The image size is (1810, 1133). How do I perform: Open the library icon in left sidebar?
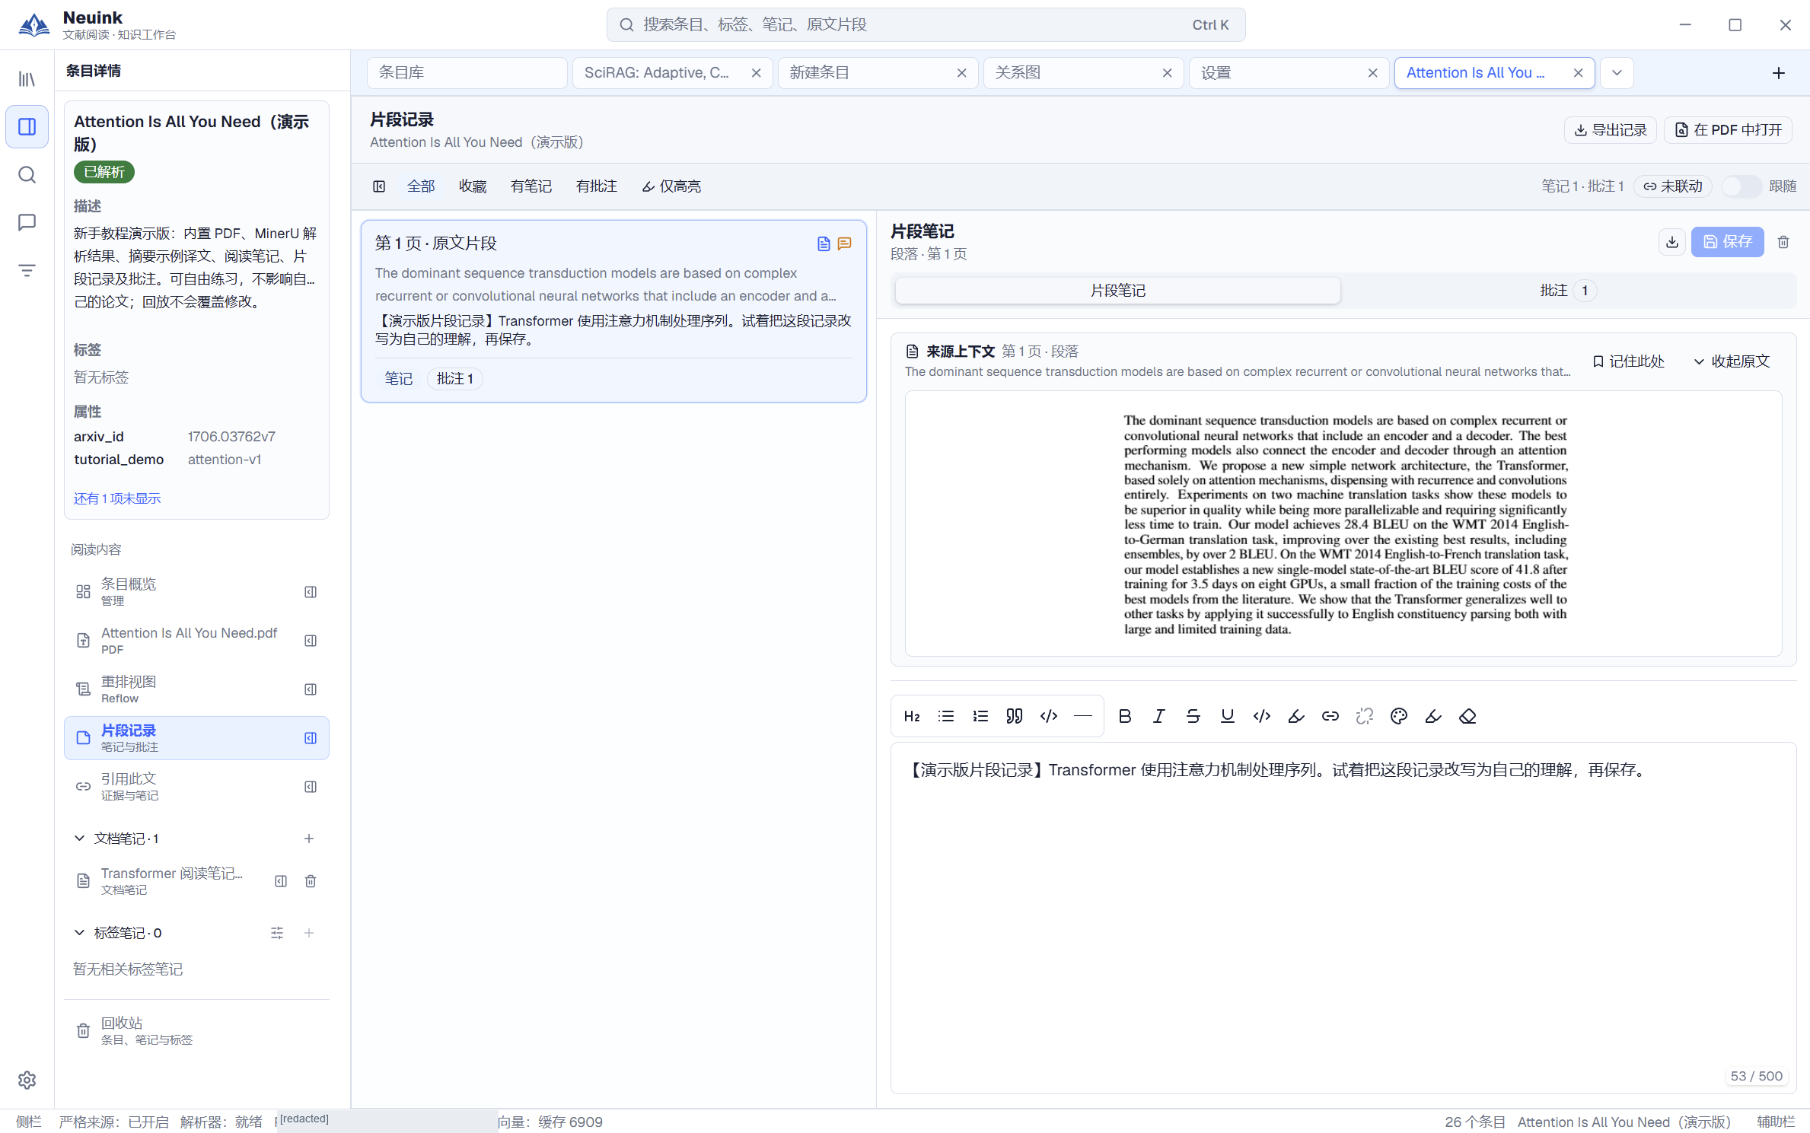point(27,79)
